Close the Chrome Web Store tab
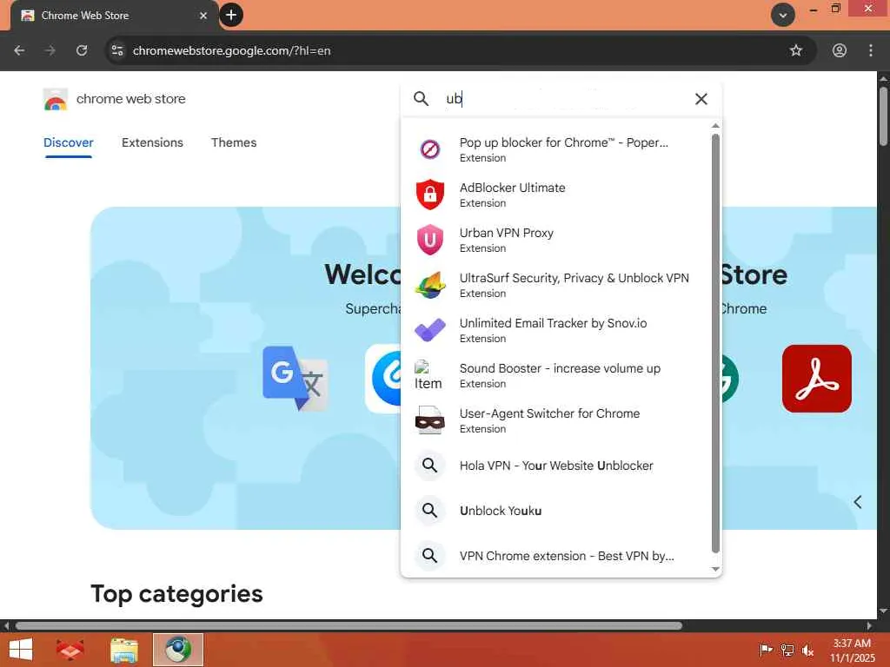The width and height of the screenshot is (890, 667). click(x=203, y=16)
